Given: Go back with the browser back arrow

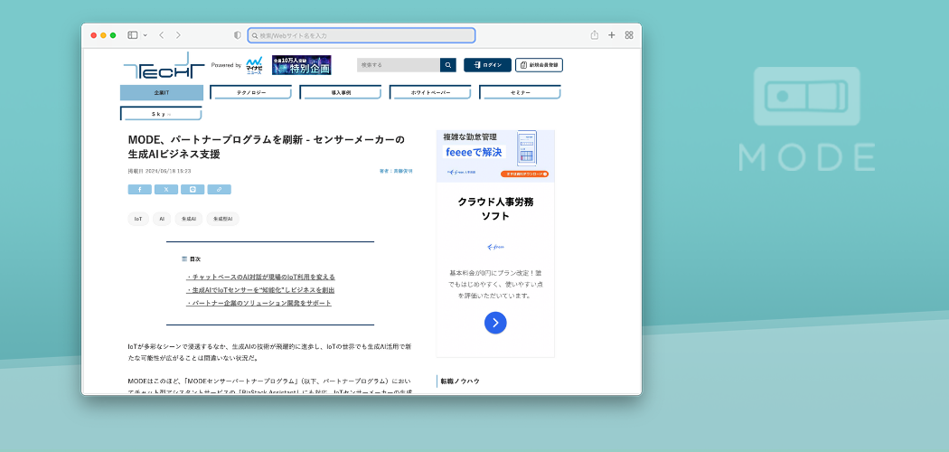Looking at the screenshot, I should (x=161, y=35).
